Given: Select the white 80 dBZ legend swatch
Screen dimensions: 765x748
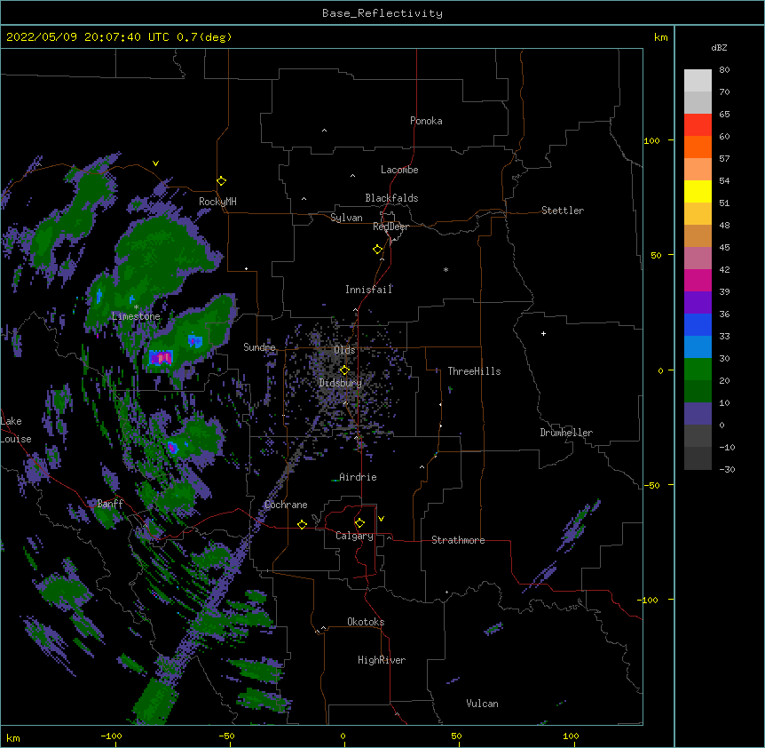Looking at the screenshot, I should 698,81.
